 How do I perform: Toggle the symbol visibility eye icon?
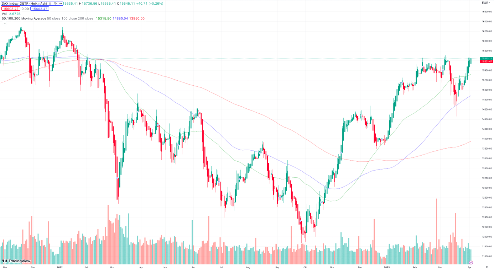[55, 4]
